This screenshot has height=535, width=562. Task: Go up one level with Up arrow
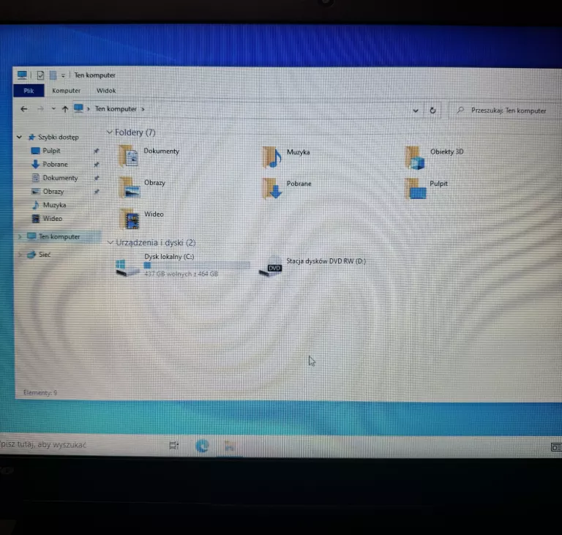click(x=64, y=109)
